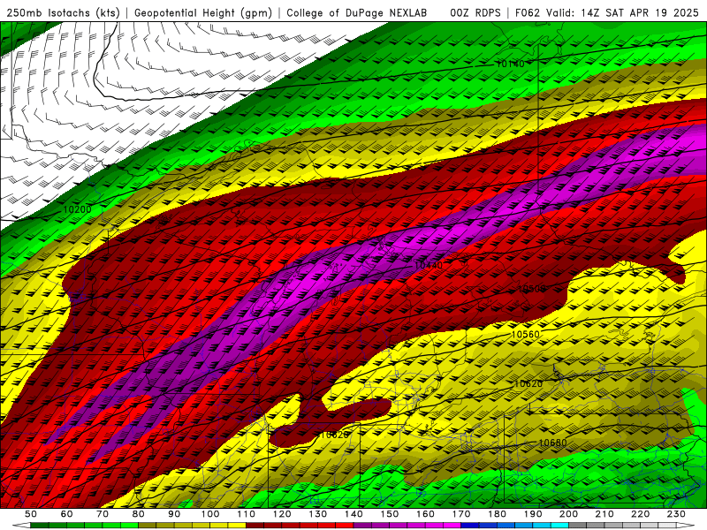Select the 10440 contour label in the jet core
The height and width of the screenshot is (530, 707).
(429, 266)
